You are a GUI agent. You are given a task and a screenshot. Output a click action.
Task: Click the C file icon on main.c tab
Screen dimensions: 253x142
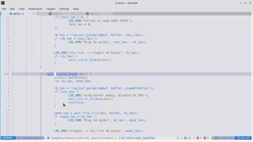[11, 14]
